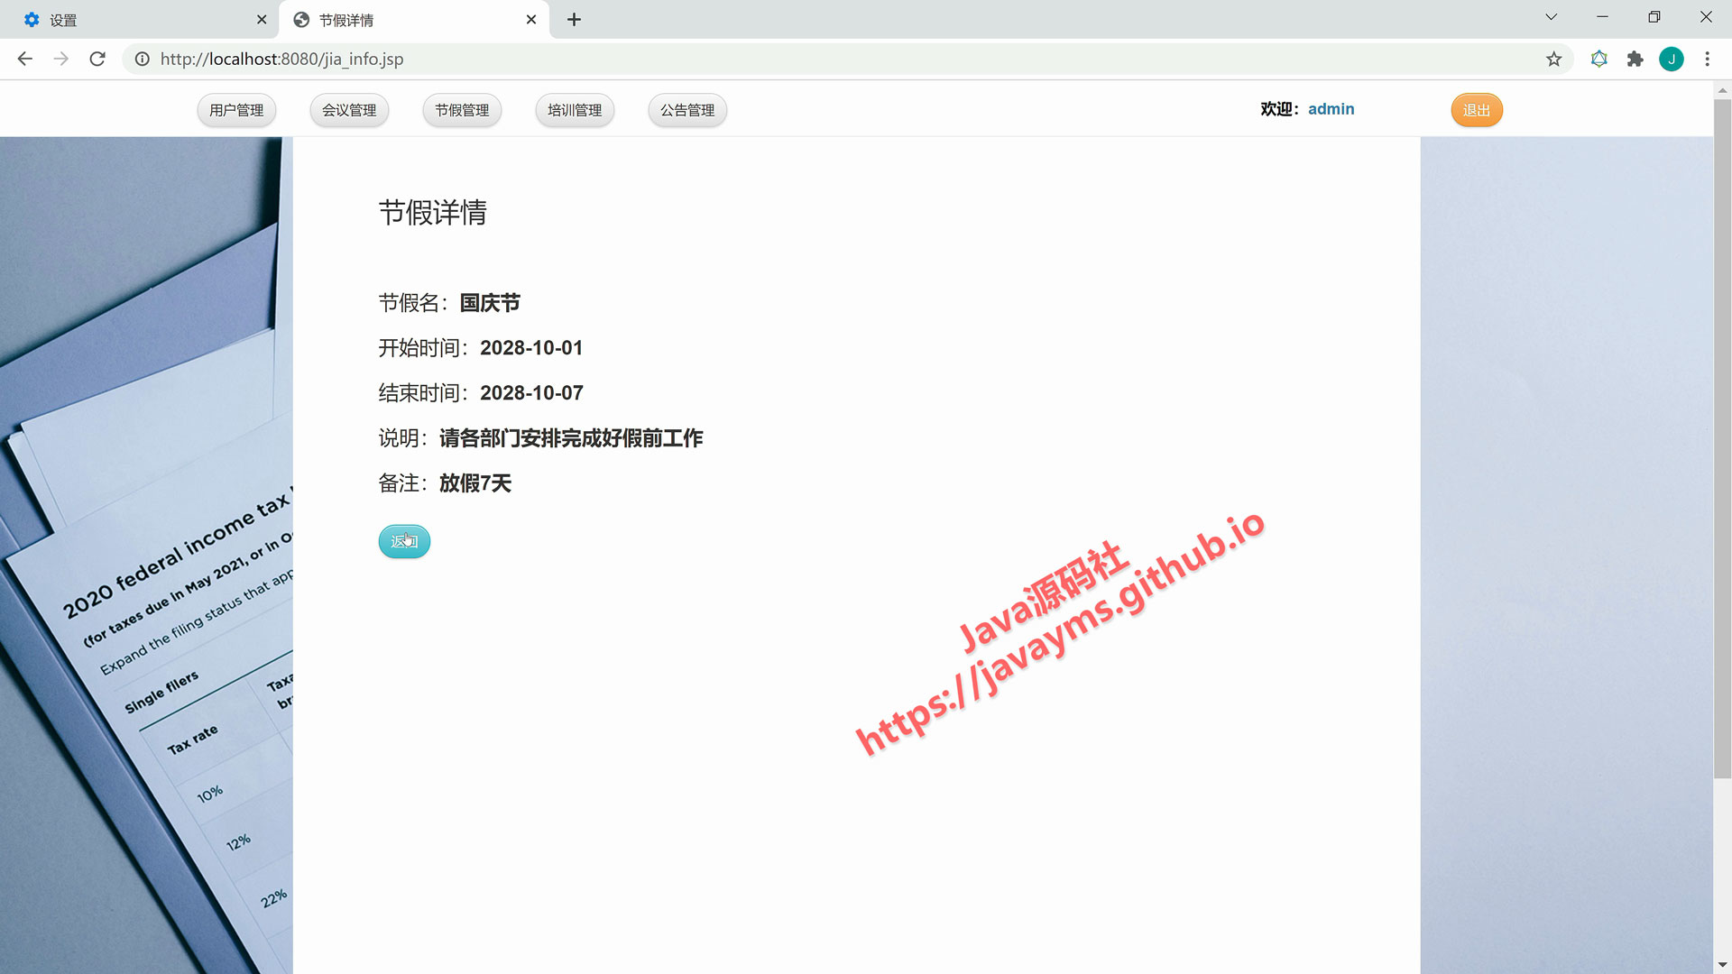Click scrollbar down arrow

pyautogui.click(x=1722, y=965)
